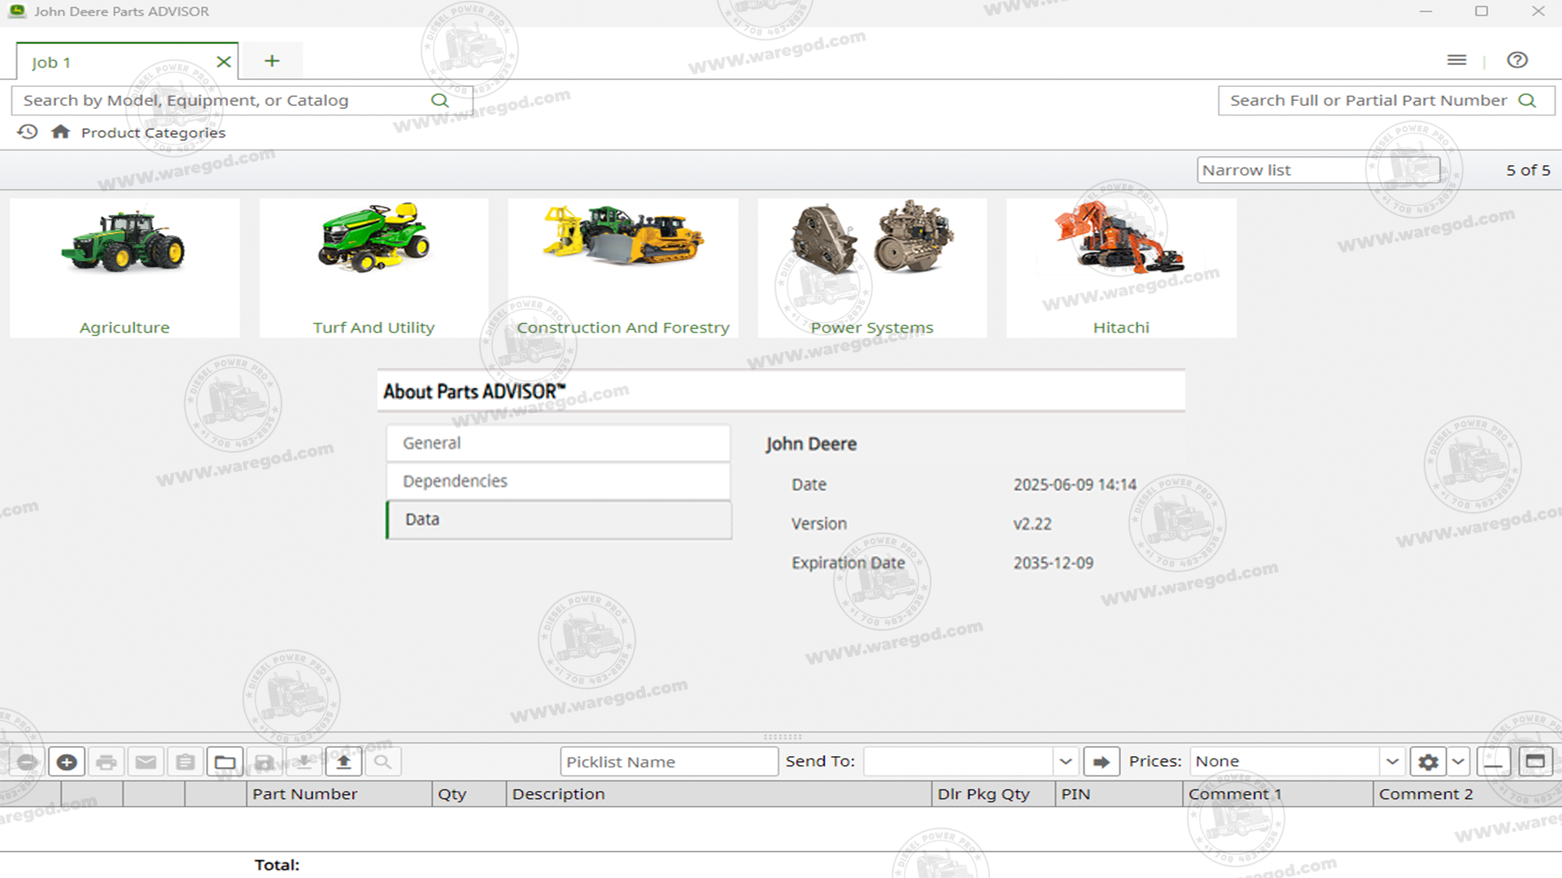Expand the arrow beside settings gear
The height and width of the screenshot is (878, 1562).
click(1458, 762)
